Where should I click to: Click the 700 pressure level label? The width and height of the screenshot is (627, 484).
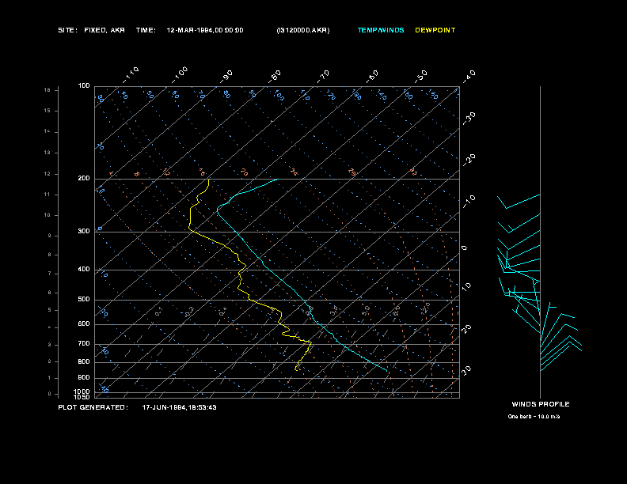coord(84,344)
